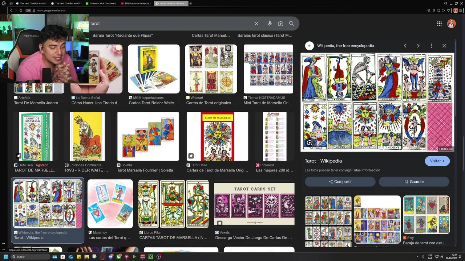Open the volume control in tray
The height and width of the screenshot is (261, 465).
pyautogui.click(x=441, y=257)
